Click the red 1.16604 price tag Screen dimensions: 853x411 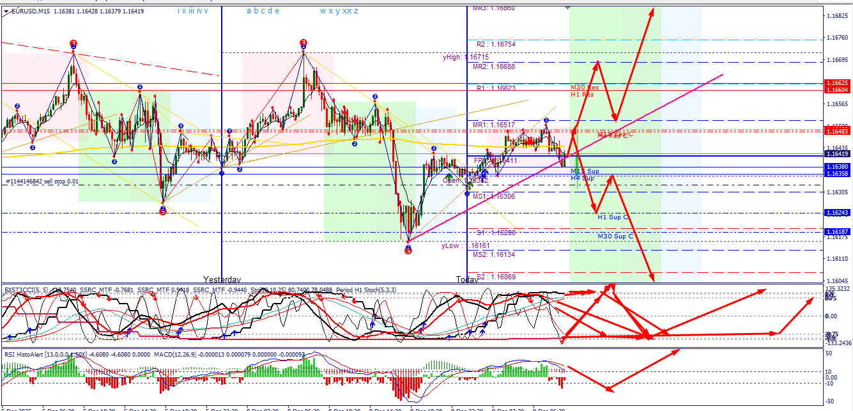point(836,90)
